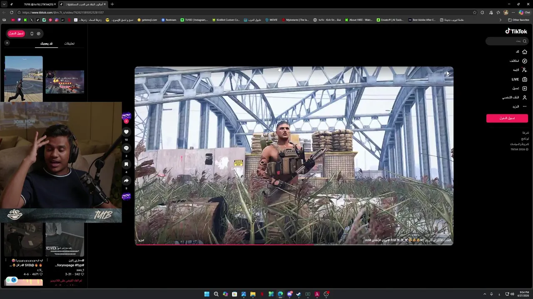Open the getemoji.com bookmark
Screen dimensions: 533x299
click(147, 20)
